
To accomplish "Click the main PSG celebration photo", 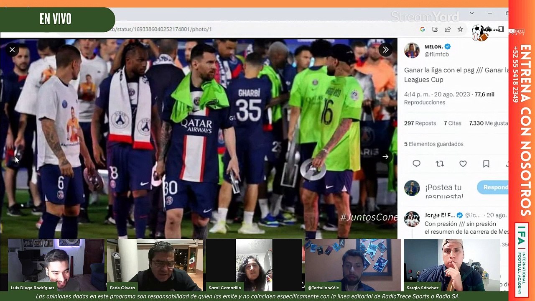I will 199,139.
